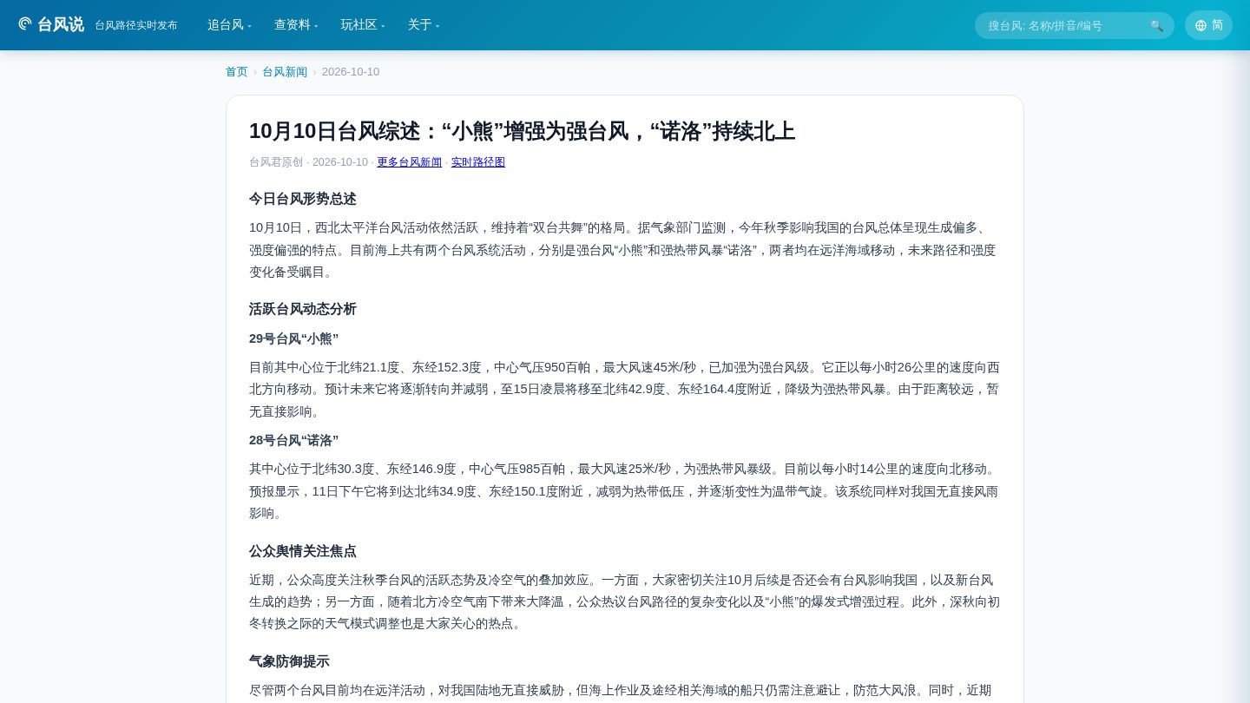Click the 台风君原创 author text
1250x703 pixels.
(276, 162)
